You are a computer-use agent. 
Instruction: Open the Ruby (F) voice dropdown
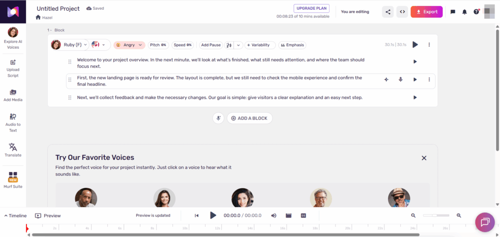pos(69,45)
